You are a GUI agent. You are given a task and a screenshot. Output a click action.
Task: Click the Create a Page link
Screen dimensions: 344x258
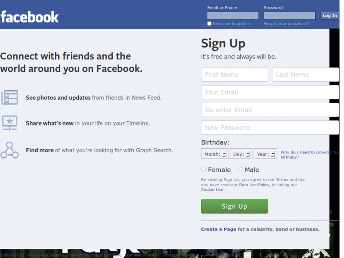218,229
